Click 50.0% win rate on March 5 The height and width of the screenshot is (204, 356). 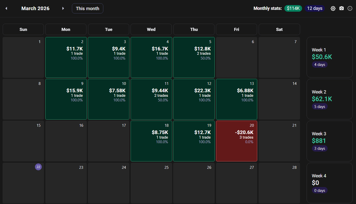206,58
